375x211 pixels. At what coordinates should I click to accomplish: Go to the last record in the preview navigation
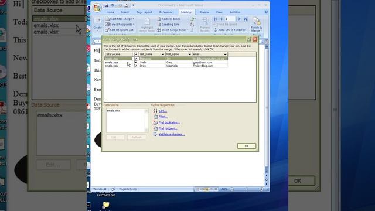coord(245,19)
